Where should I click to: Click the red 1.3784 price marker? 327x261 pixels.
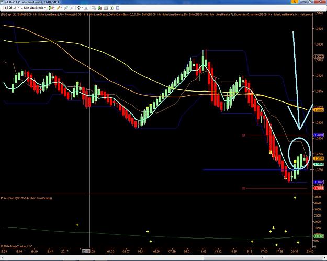[319, 188]
